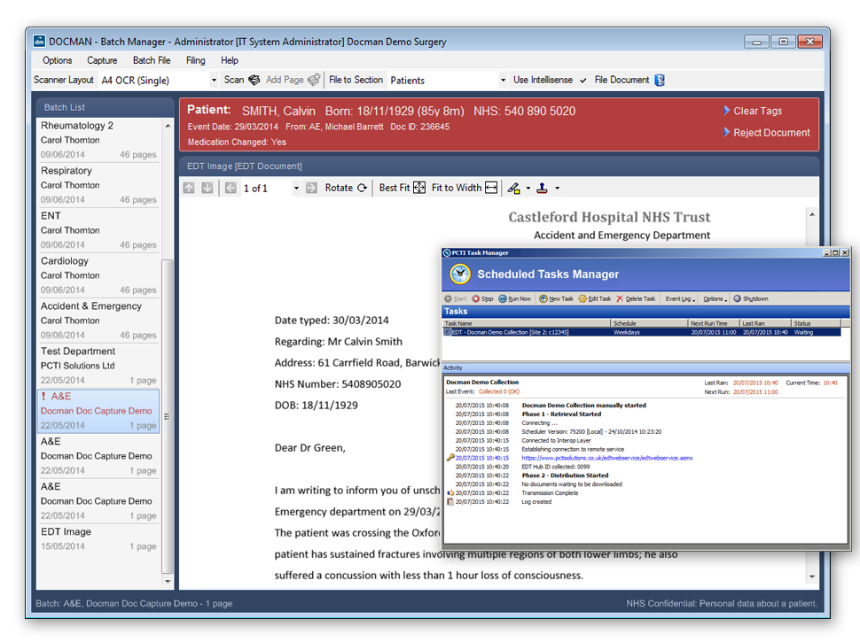
Task: Click Clear Tags link
Action: 753,111
